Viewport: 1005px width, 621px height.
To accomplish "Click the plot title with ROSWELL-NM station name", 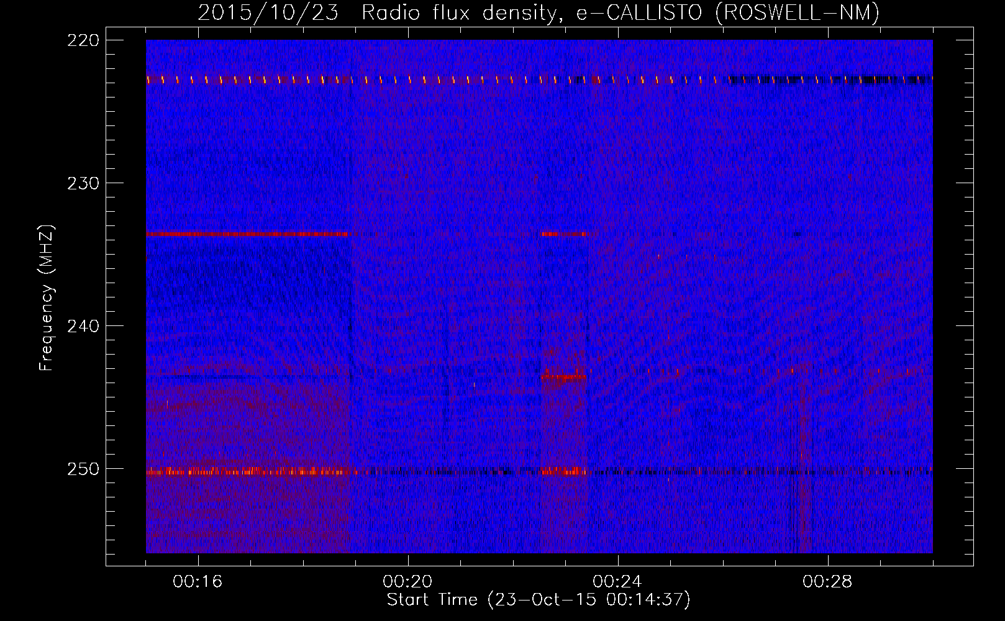I will 539,12.
